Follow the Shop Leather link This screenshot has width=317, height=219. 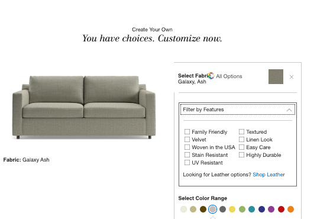pyautogui.click(x=269, y=175)
